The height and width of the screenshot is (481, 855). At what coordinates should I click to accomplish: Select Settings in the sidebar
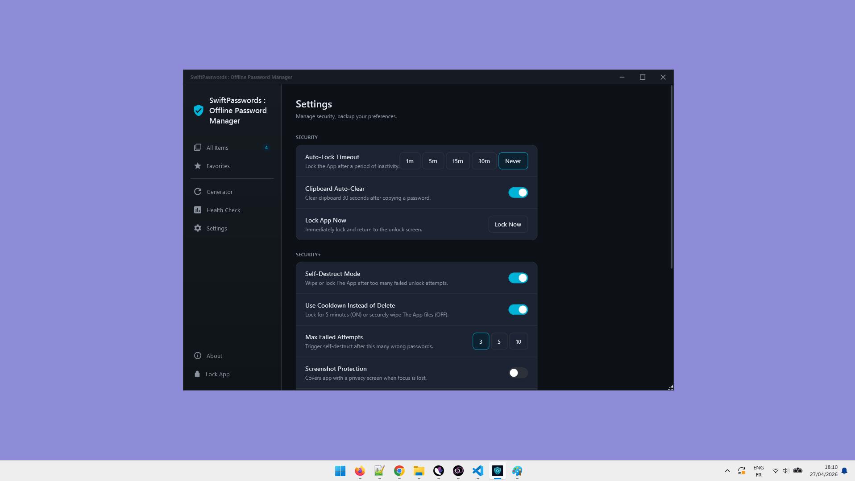232,228
